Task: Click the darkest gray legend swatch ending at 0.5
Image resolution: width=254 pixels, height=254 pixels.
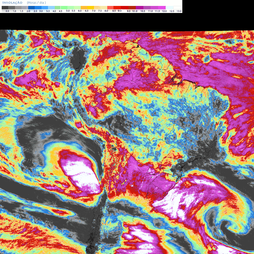Action: point(5,8)
